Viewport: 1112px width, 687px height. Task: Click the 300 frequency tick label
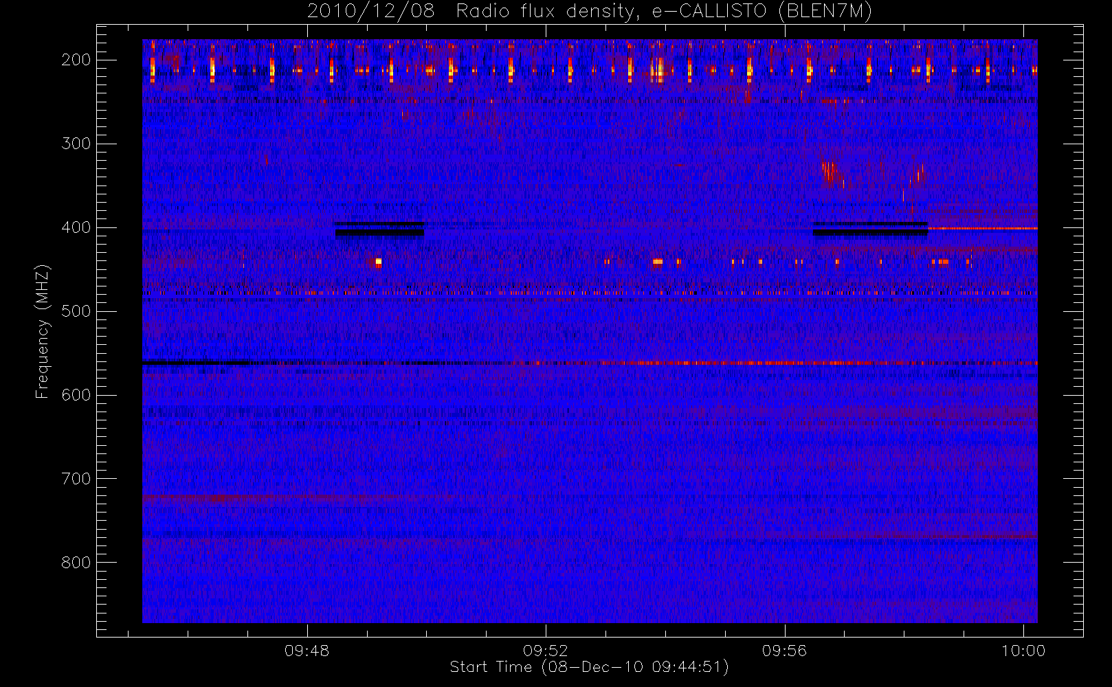(x=76, y=144)
